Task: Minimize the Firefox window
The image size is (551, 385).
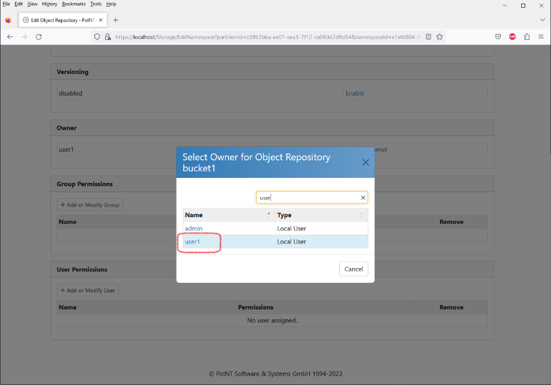Action: point(504,5)
